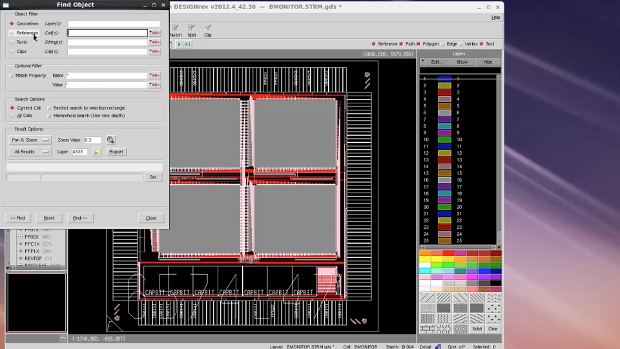Click the Zoom Value input field
Viewport: 620px width, 349px height.
92,140
